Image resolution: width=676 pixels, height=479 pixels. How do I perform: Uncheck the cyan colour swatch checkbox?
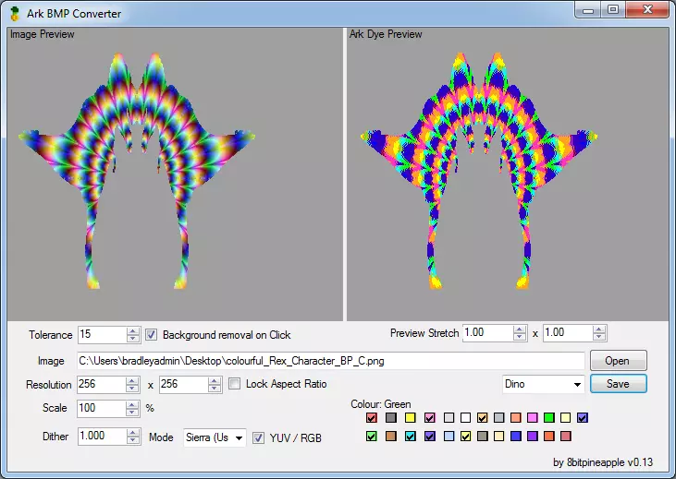click(x=410, y=437)
